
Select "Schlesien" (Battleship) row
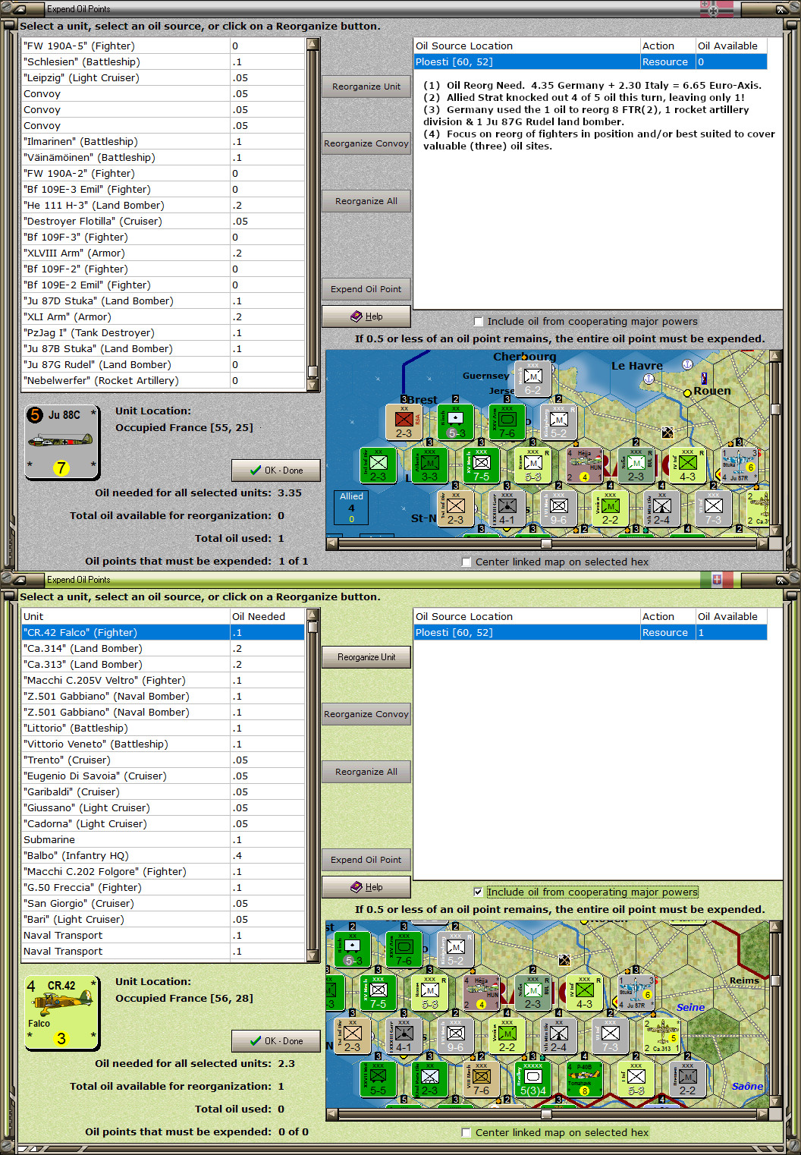pos(163,62)
